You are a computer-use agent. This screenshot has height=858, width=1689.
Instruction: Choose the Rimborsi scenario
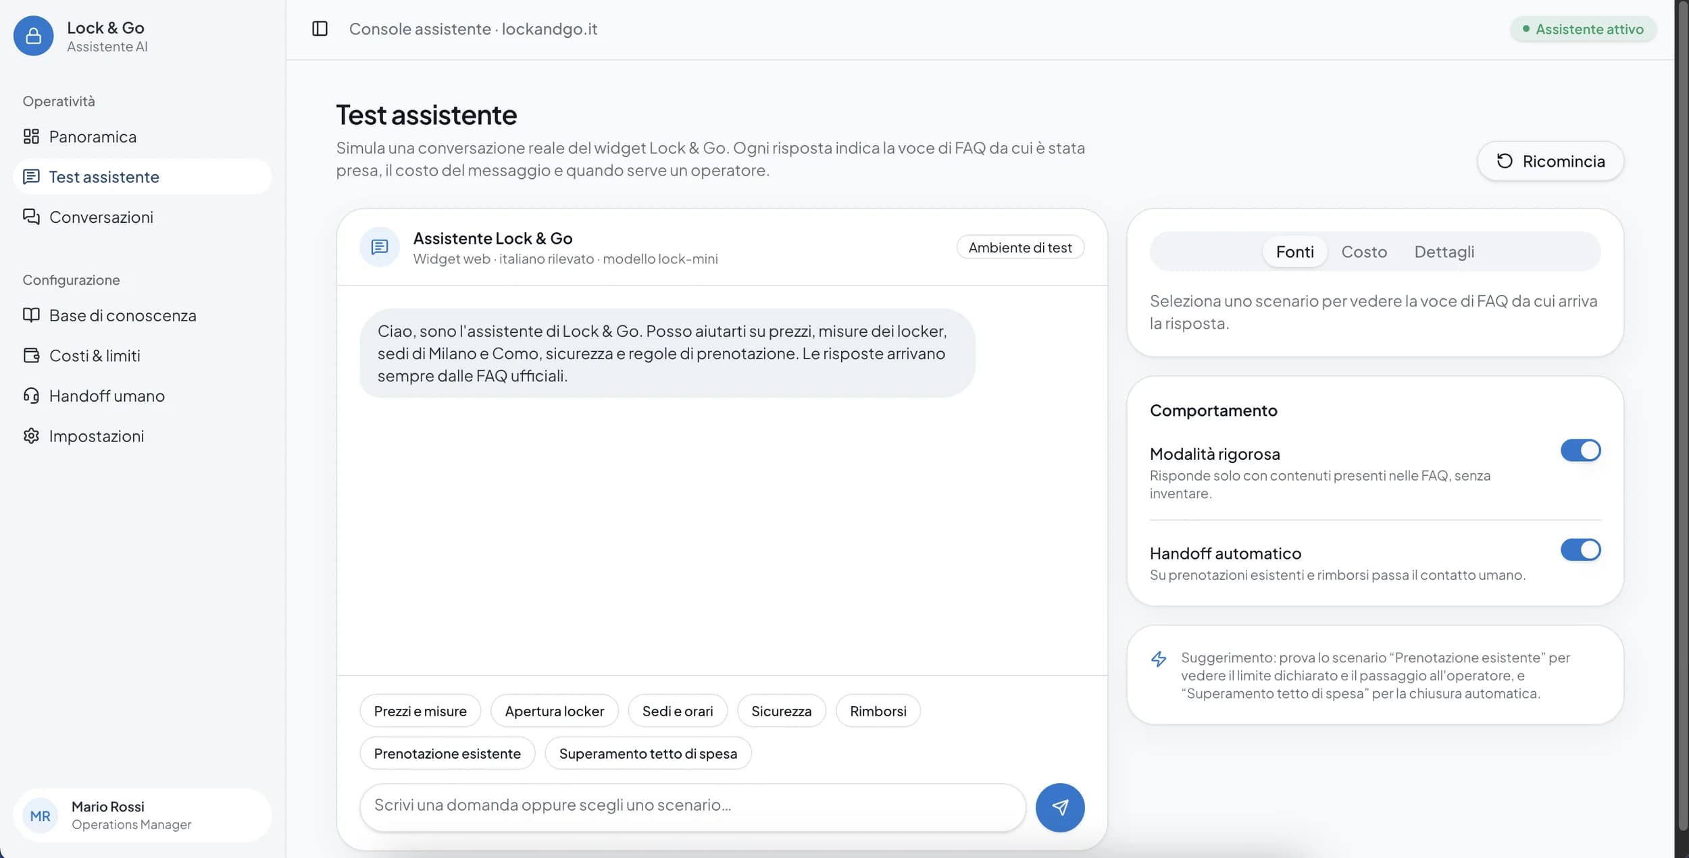coord(878,711)
